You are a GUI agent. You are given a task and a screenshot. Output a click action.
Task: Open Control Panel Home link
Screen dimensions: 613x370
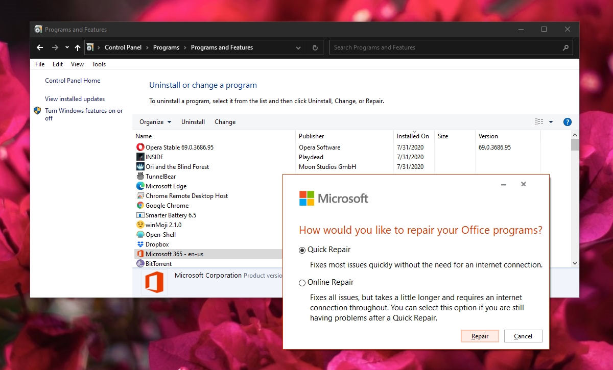(x=73, y=81)
